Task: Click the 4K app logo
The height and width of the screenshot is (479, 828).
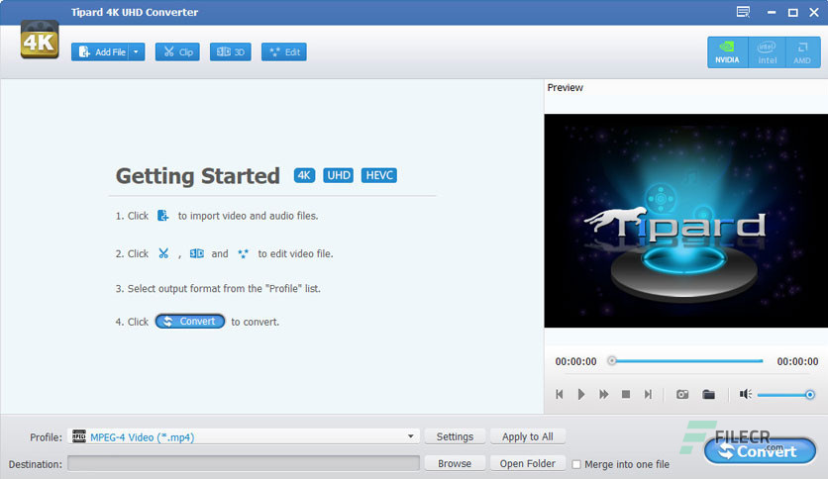Action: click(x=40, y=40)
